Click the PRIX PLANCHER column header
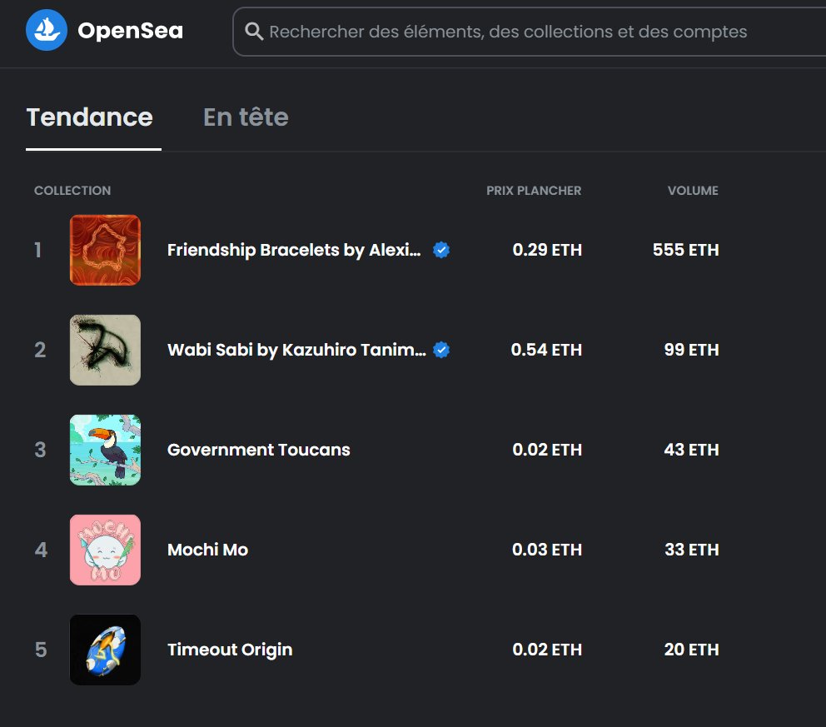 534,191
